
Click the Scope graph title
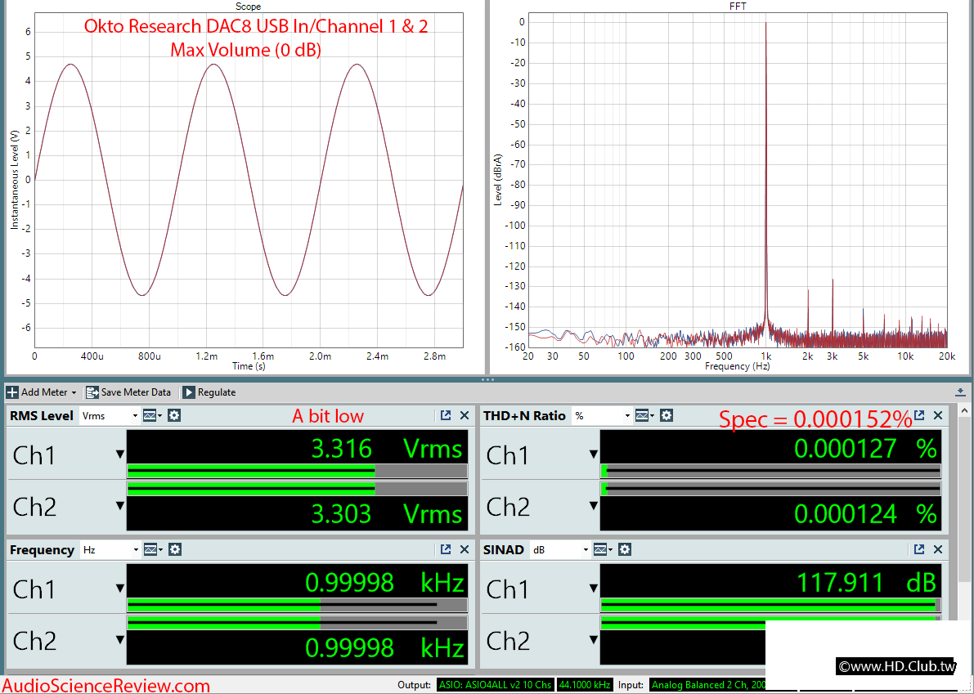[x=248, y=7]
